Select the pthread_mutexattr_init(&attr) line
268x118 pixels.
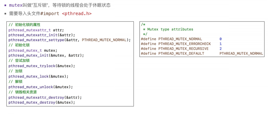(42, 35)
